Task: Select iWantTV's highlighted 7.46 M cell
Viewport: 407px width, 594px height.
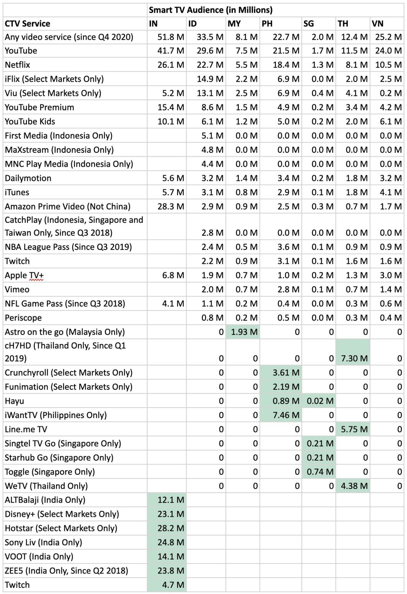Action: click(280, 415)
